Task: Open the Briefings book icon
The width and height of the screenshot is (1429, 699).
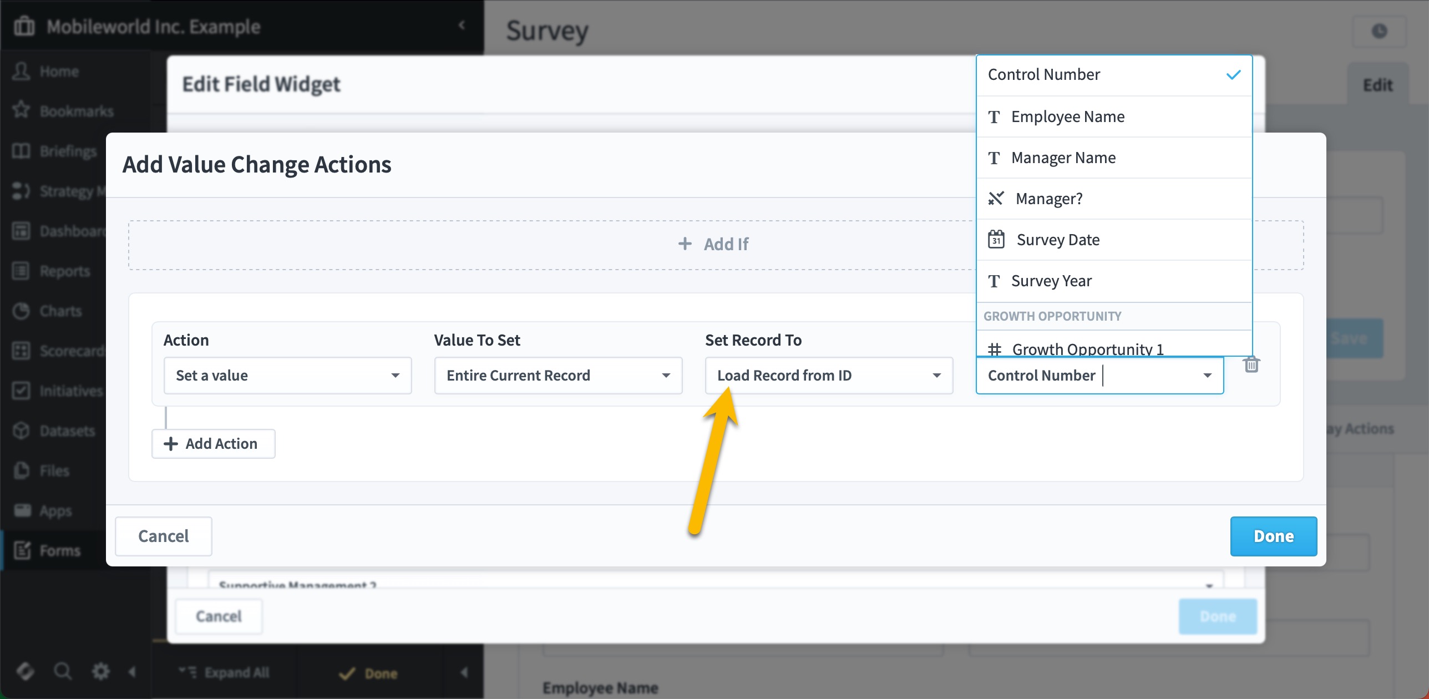Action: [22, 151]
